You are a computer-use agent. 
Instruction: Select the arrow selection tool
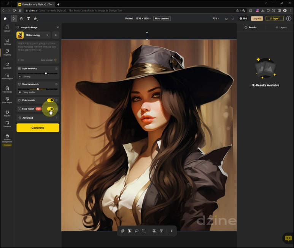coord(14,19)
